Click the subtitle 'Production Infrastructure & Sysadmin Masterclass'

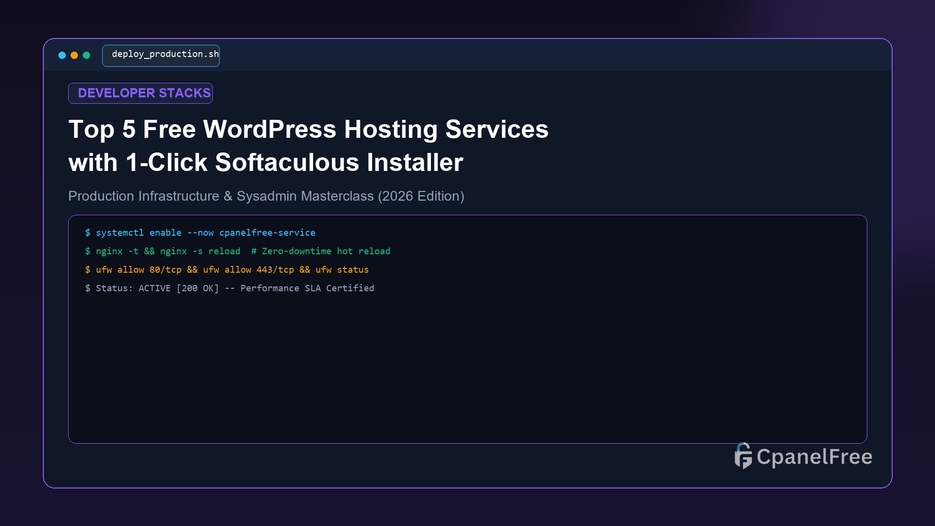point(266,196)
